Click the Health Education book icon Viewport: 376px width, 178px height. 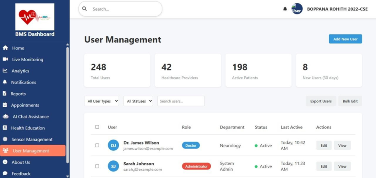(x=5, y=128)
